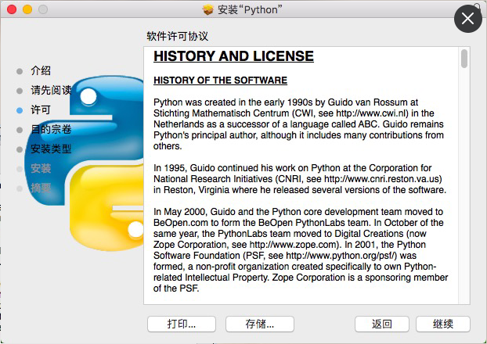Select the 许可 step in sidebar
Viewport: 487px width, 344px height.
pos(41,109)
